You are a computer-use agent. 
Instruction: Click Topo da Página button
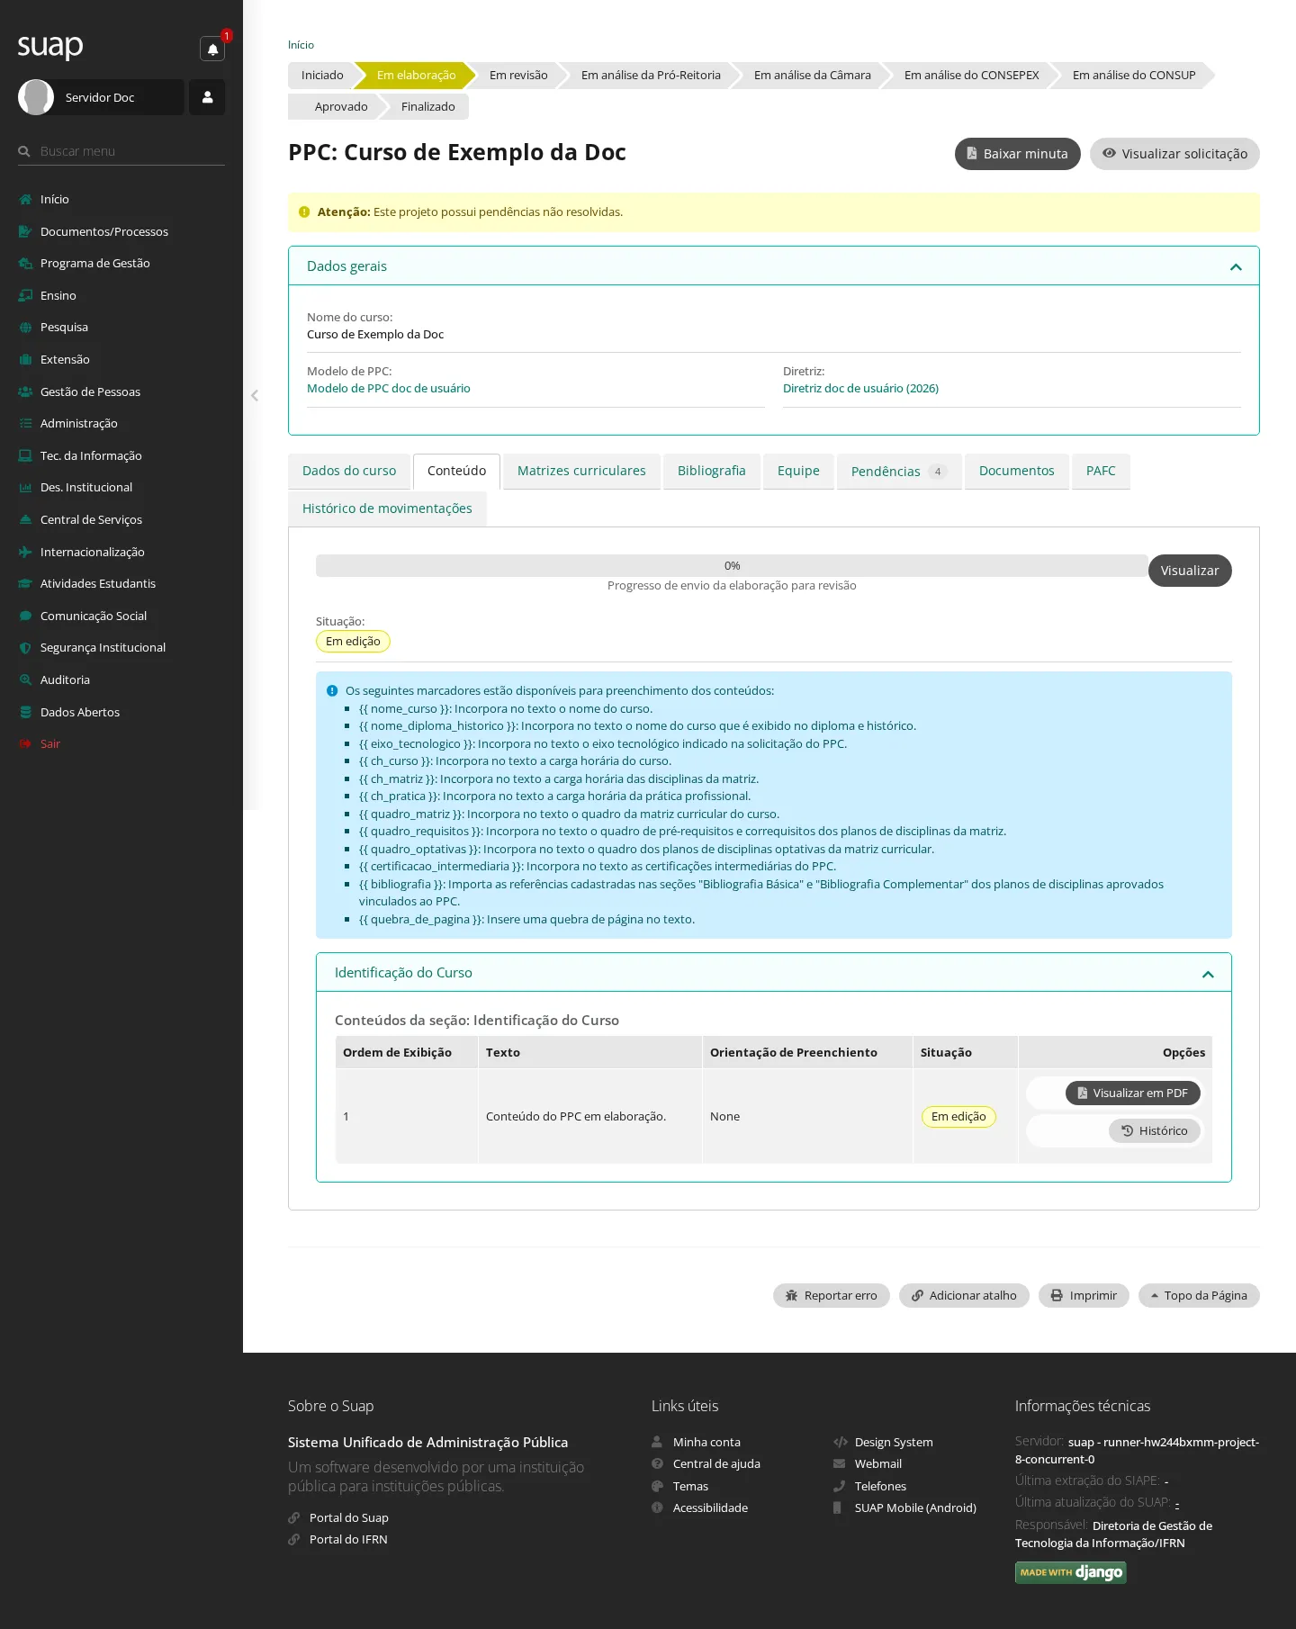click(1199, 1295)
